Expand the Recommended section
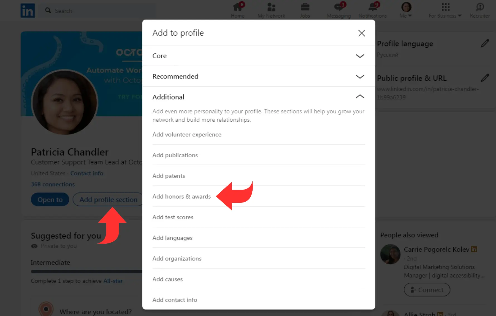Viewport: 496px width, 316px height. [259, 76]
